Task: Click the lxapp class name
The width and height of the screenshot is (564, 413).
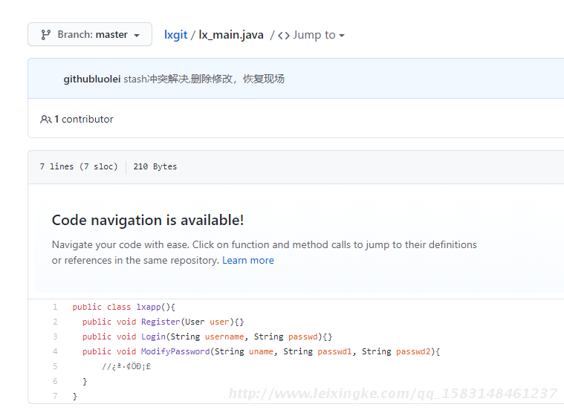Action: [x=149, y=307]
